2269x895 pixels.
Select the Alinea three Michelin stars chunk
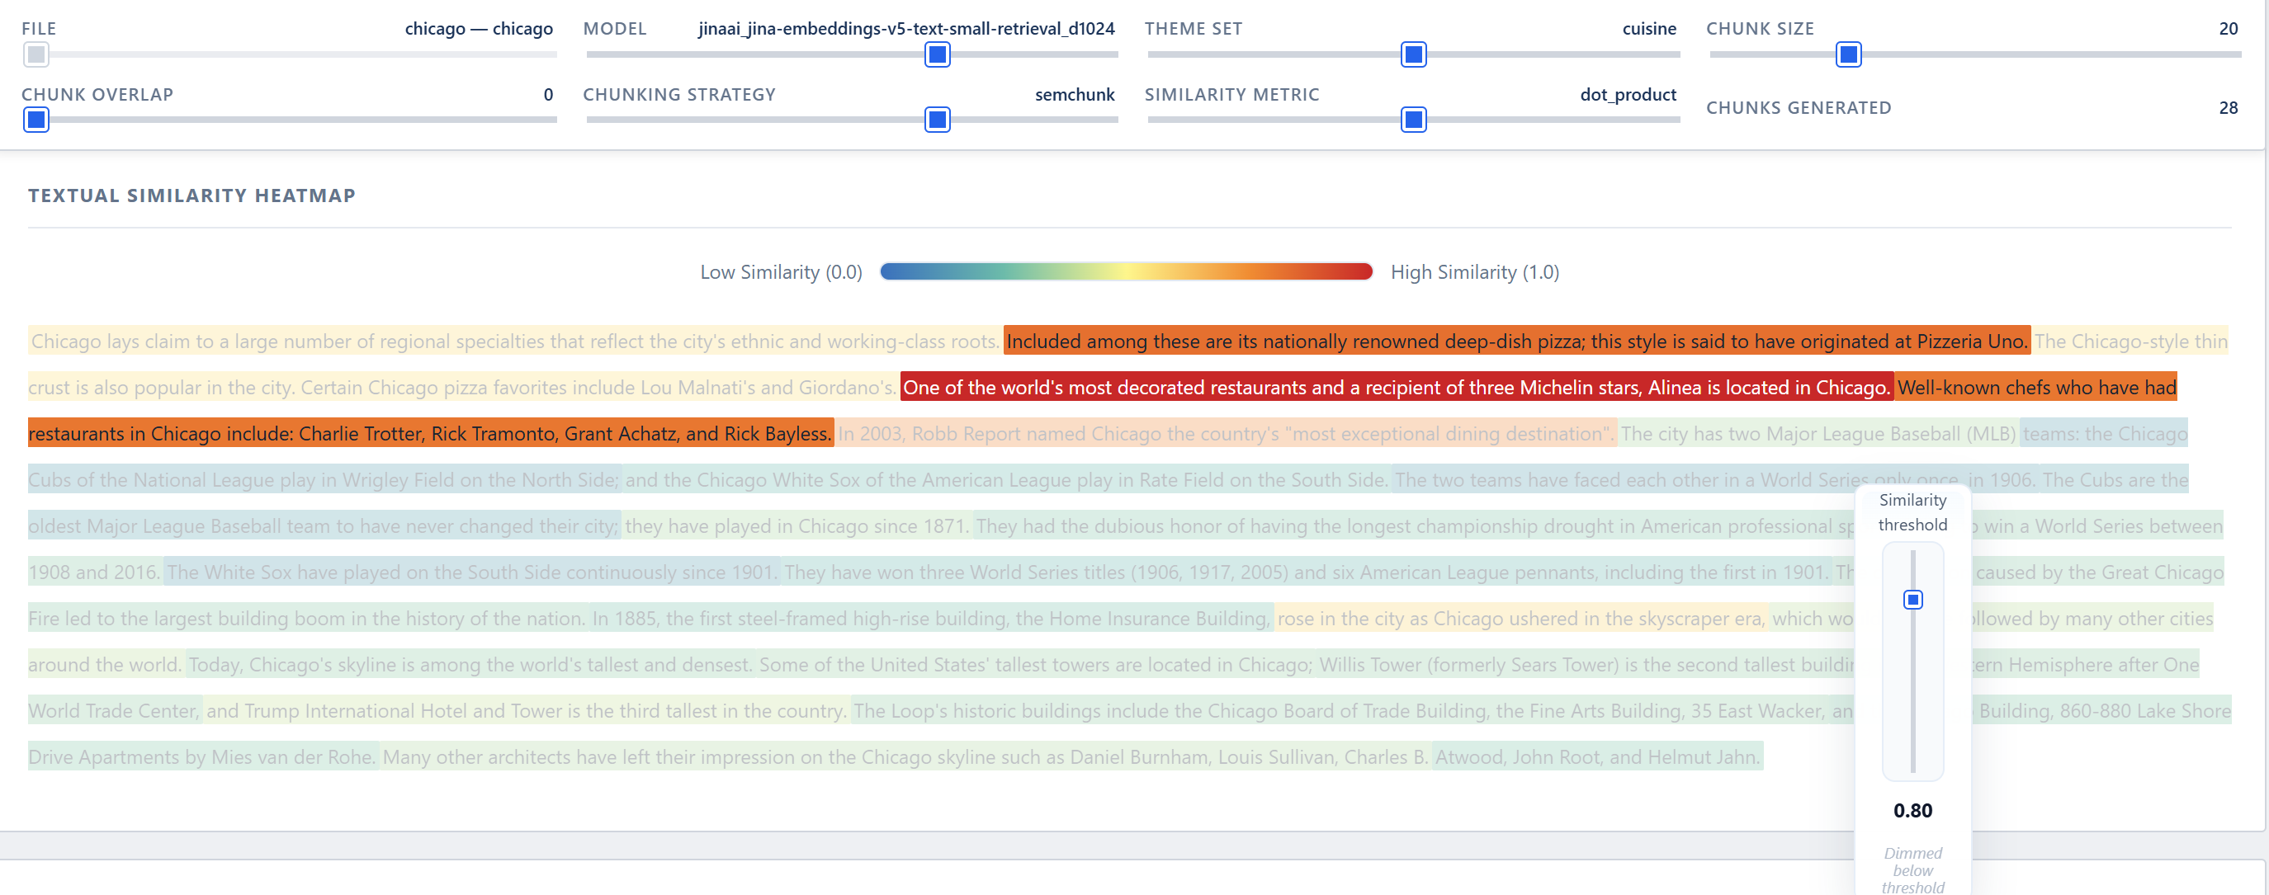click(1396, 387)
